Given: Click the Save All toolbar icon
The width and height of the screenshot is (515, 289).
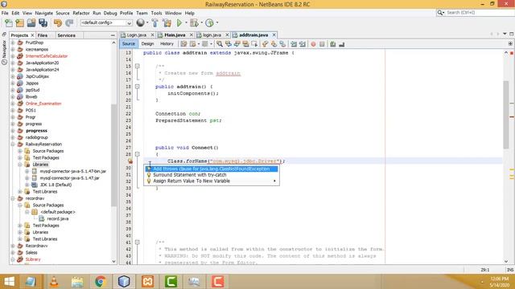Looking at the screenshot, I should pyautogui.click(x=43, y=23).
